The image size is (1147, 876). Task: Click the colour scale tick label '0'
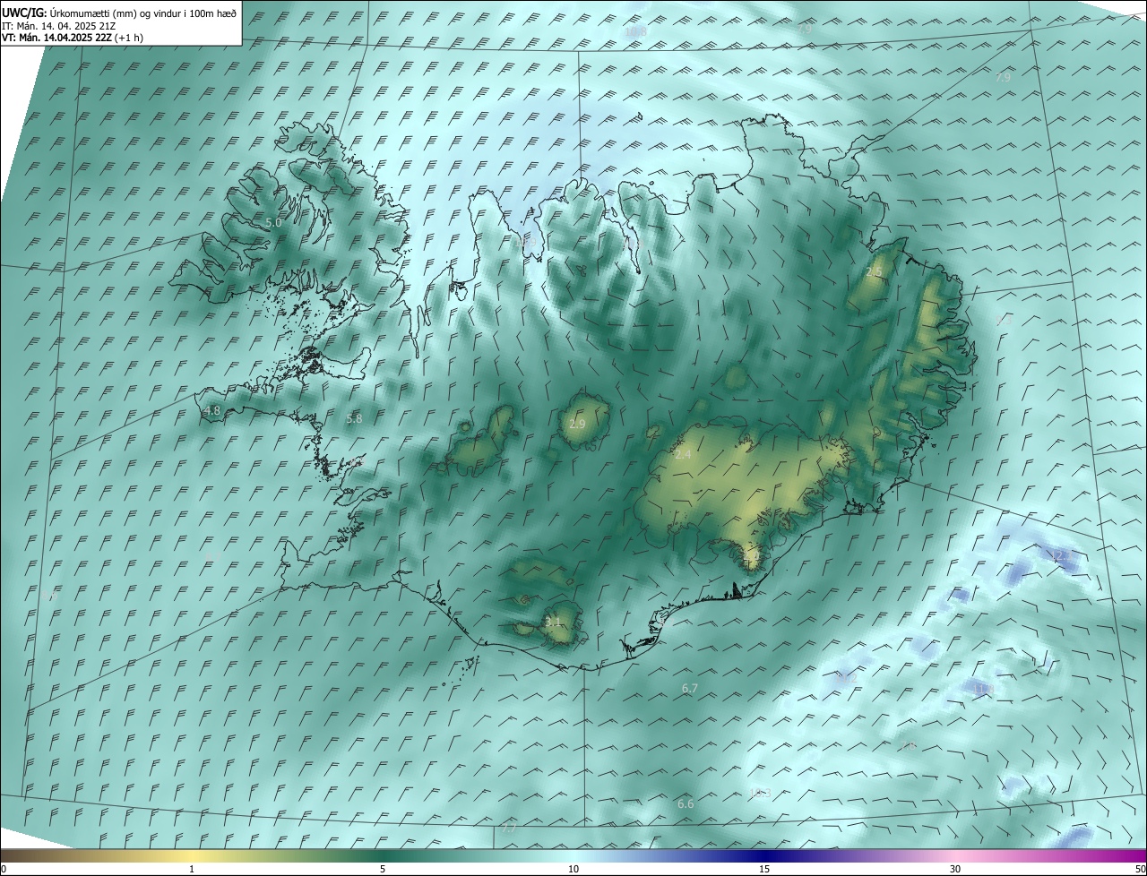(4, 869)
